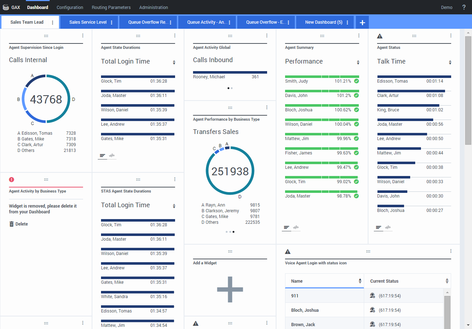Expand the Performance statistic selector in Agent Summary

pyautogui.click(x=358, y=62)
